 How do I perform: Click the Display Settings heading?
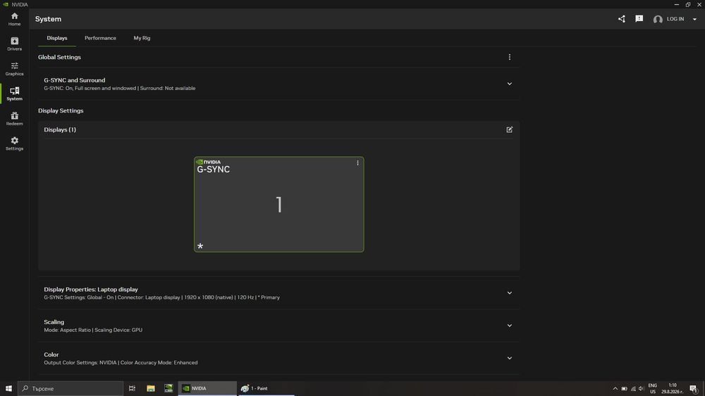[x=61, y=110]
